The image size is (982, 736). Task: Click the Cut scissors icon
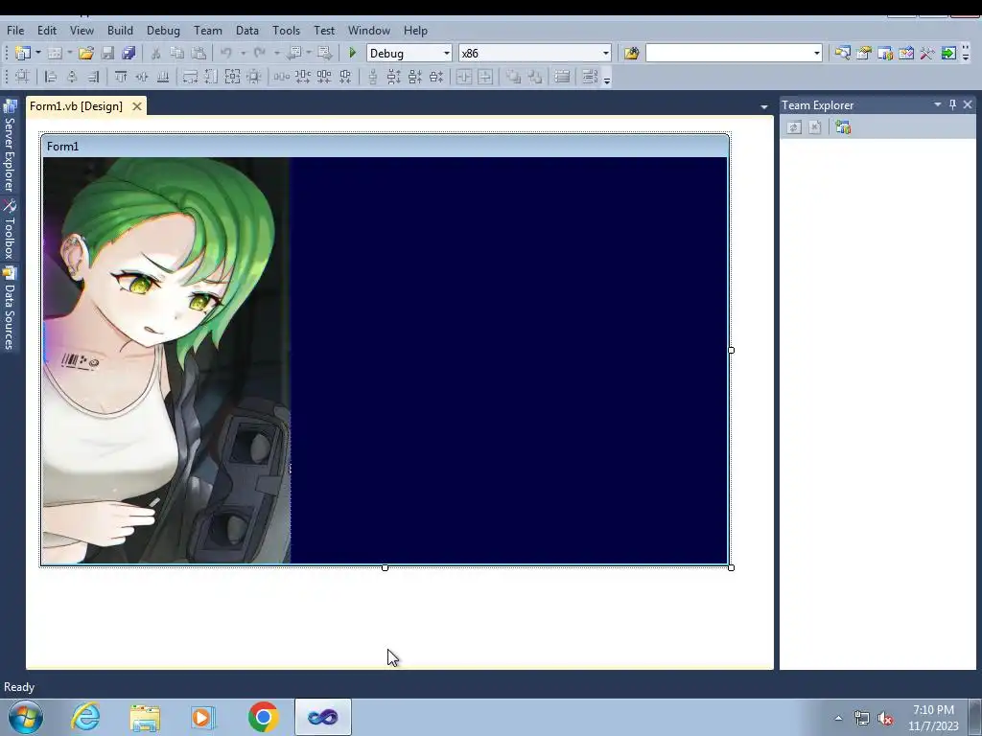click(x=156, y=54)
